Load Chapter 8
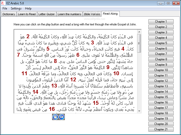 pyautogui.click(x=161, y=59)
